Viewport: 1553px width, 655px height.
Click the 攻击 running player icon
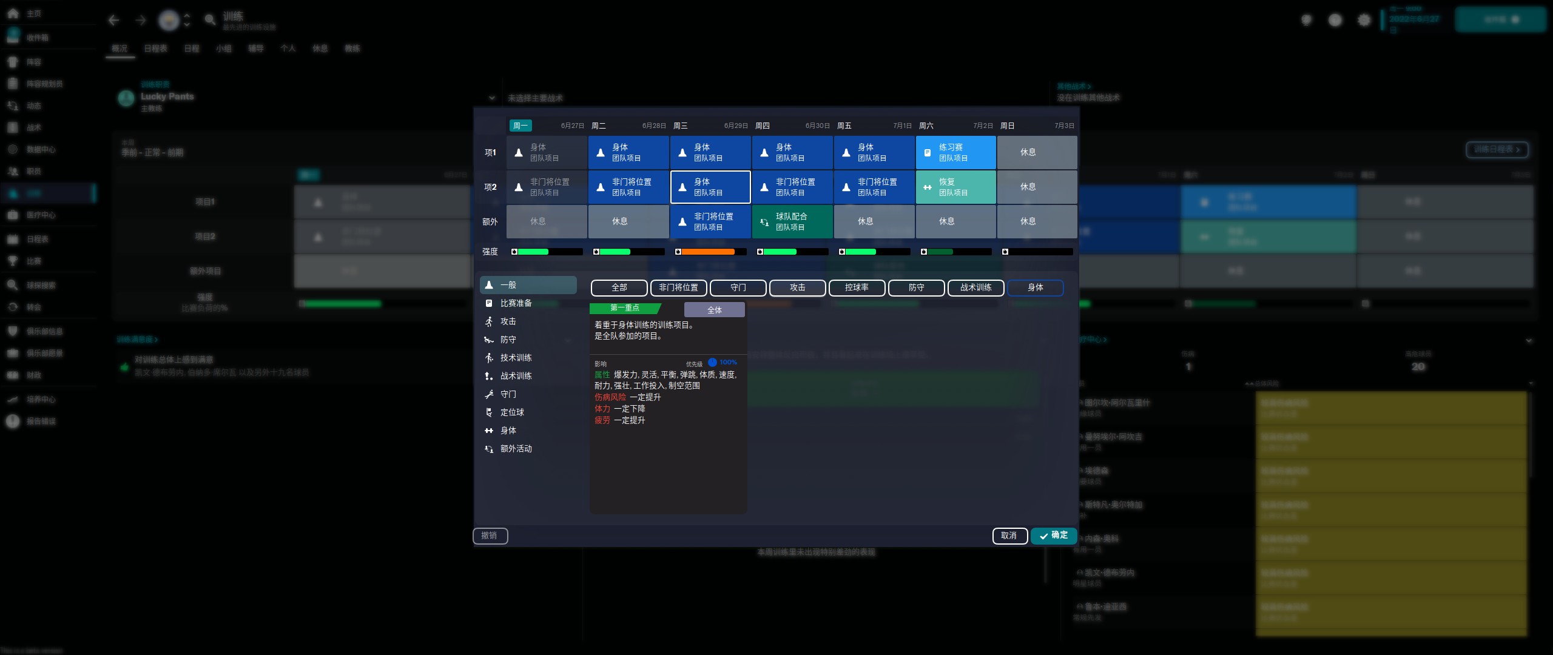click(489, 321)
